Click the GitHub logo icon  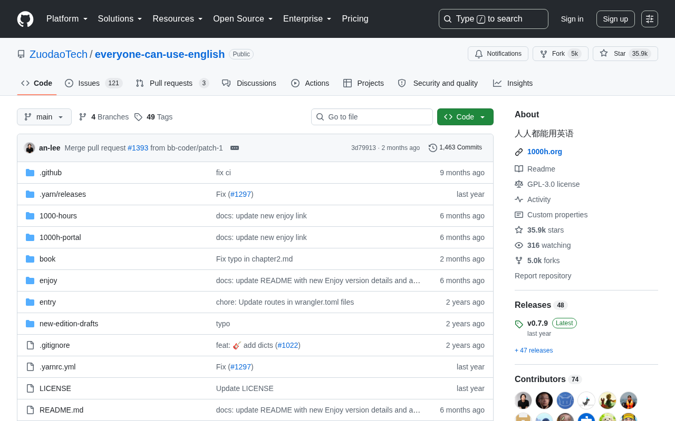[25, 19]
